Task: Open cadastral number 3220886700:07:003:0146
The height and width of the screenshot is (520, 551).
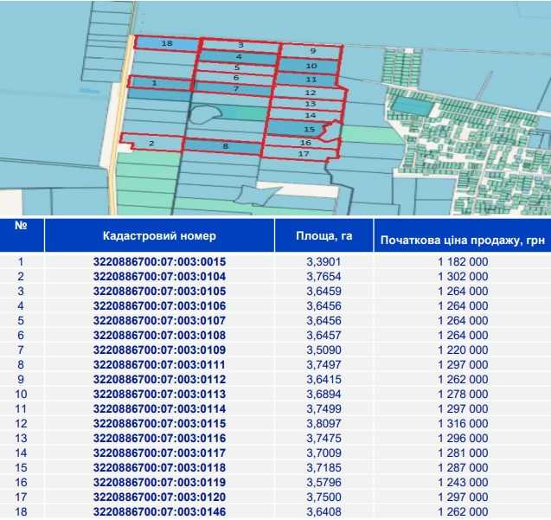Action: pos(159,511)
